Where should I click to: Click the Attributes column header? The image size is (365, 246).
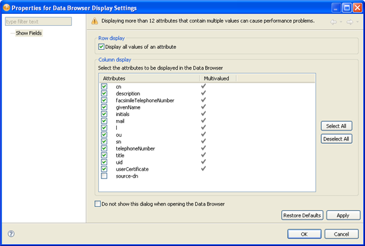tap(149, 78)
